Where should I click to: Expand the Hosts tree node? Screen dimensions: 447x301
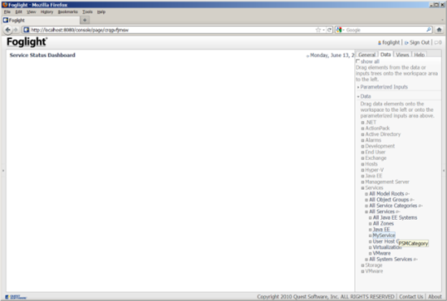[362, 164]
